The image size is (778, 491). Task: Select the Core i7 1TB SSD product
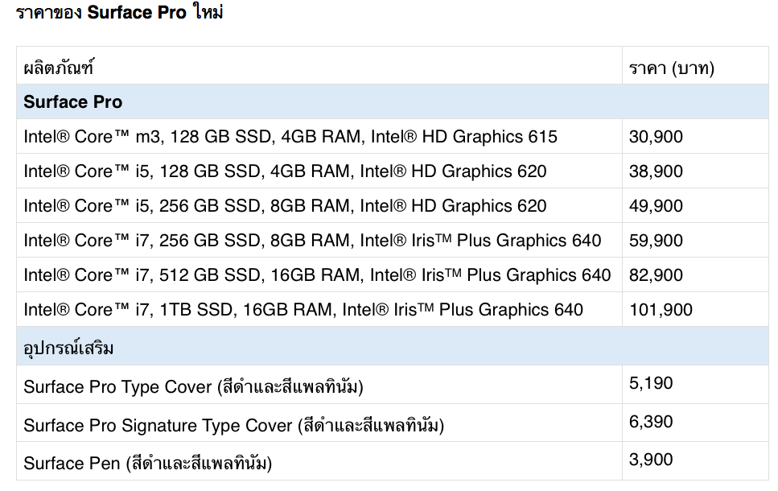(303, 310)
